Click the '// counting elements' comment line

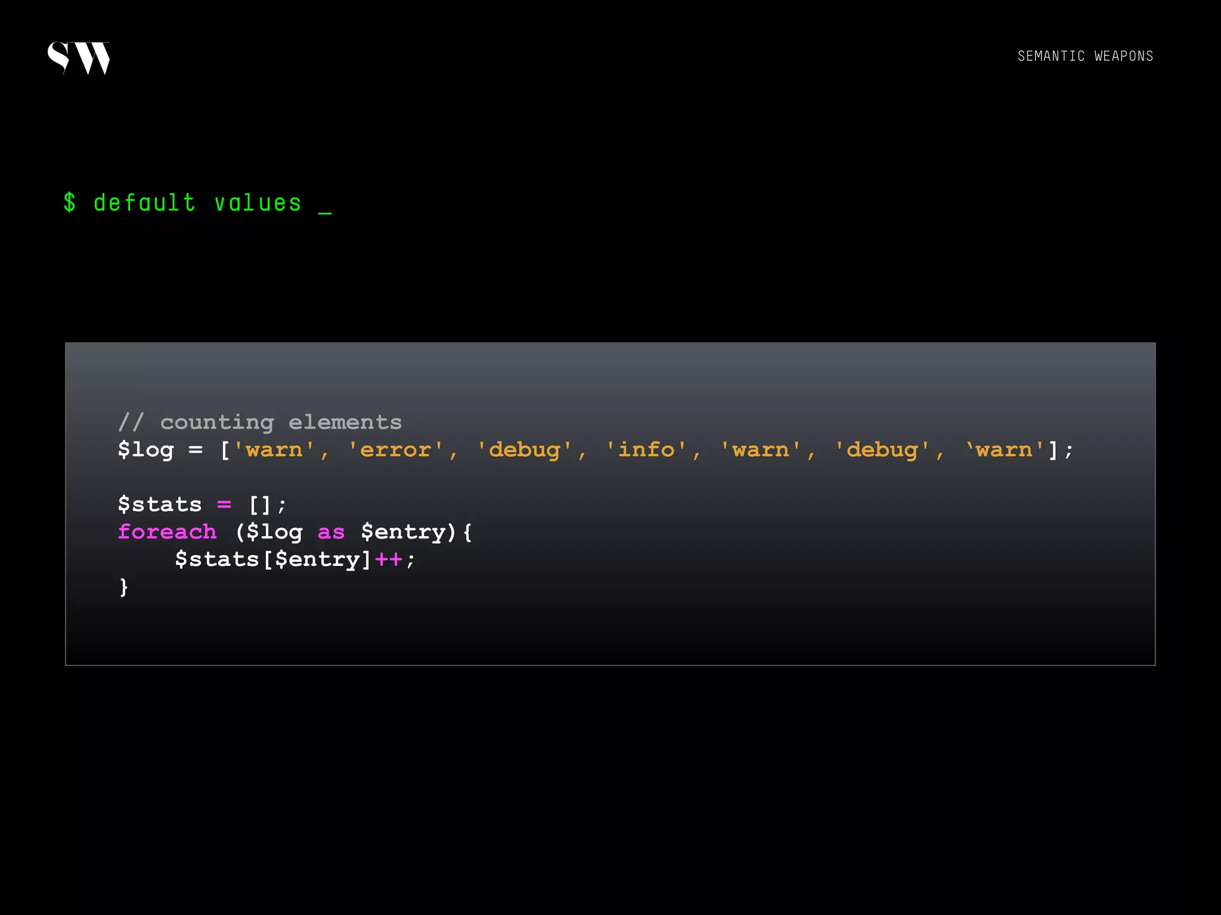pyautogui.click(x=260, y=422)
